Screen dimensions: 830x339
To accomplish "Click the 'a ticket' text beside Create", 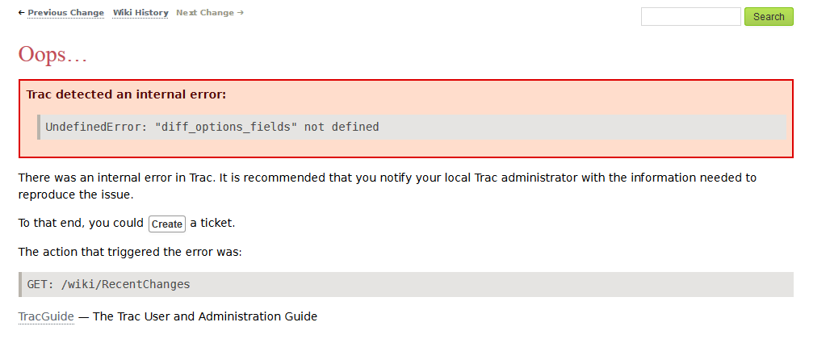I will tap(212, 224).
